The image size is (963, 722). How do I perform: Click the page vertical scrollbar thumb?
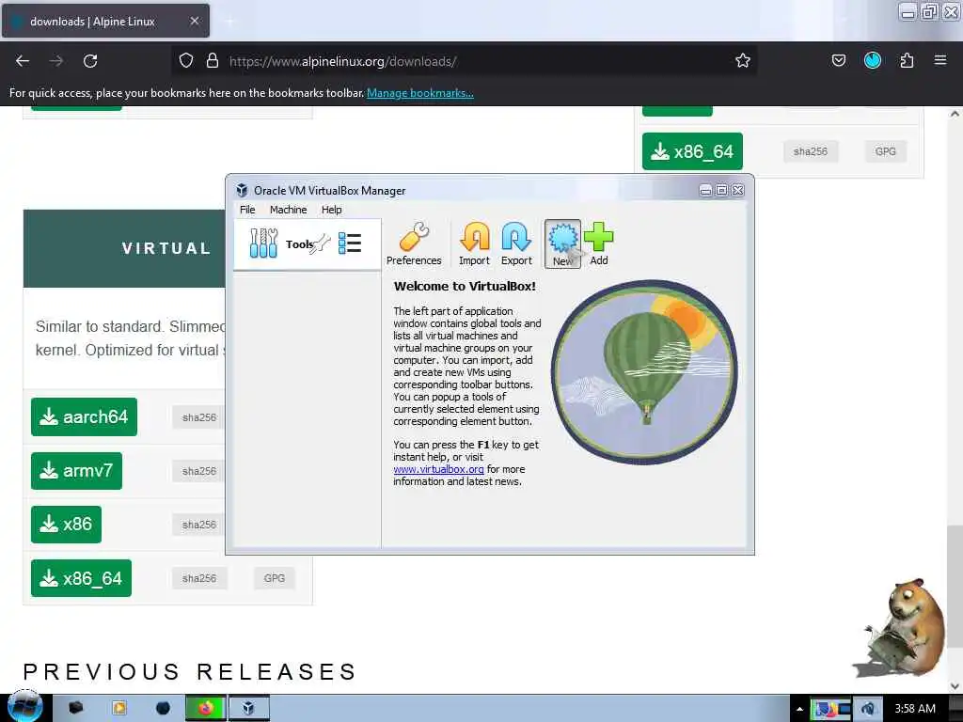pos(955,587)
